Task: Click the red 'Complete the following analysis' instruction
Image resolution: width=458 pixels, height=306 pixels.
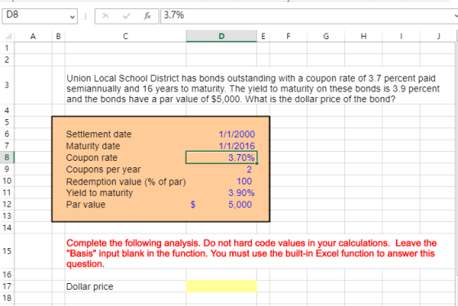Action: point(252,253)
